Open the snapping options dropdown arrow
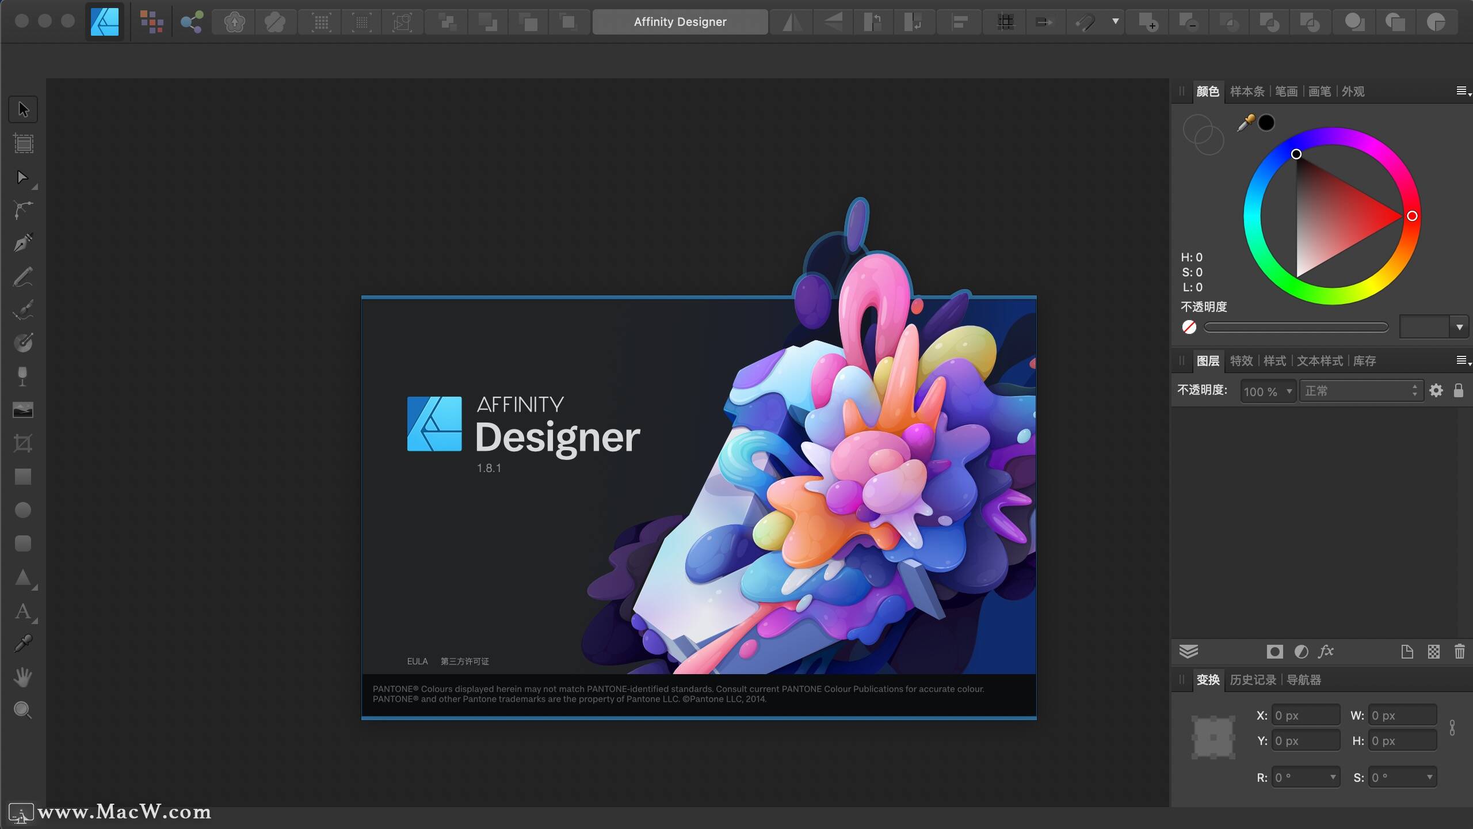Screen dimensions: 1473x829 pyautogui.click(x=1116, y=22)
